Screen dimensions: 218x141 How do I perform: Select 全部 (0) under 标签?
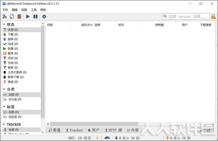tap(21, 112)
